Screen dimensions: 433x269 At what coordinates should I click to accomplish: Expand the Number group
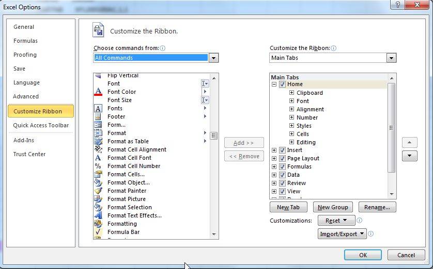[291, 117]
